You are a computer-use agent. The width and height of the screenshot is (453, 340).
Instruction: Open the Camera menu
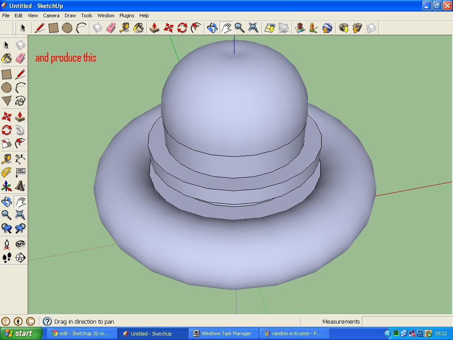[x=51, y=15]
